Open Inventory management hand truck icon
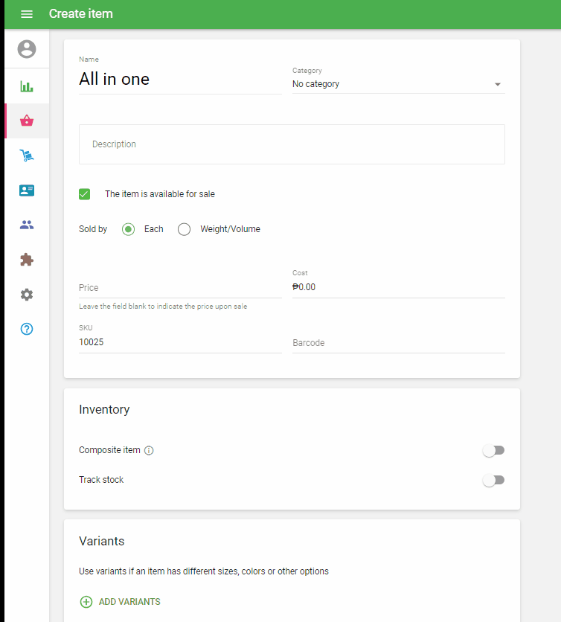Image resolution: width=561 pixels, height=622 pixels. pyautogui.click(x=27, y=155)
